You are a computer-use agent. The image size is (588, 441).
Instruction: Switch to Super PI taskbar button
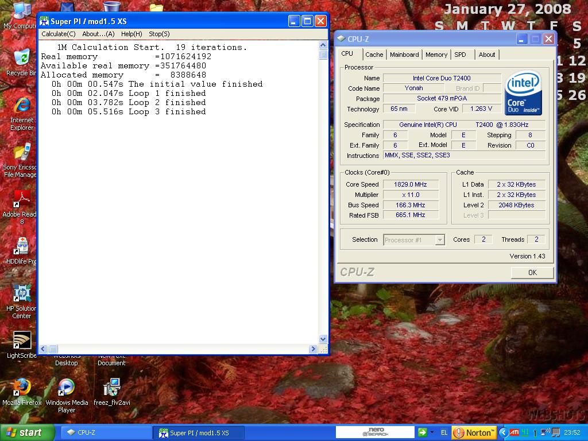tap(199, 432)
